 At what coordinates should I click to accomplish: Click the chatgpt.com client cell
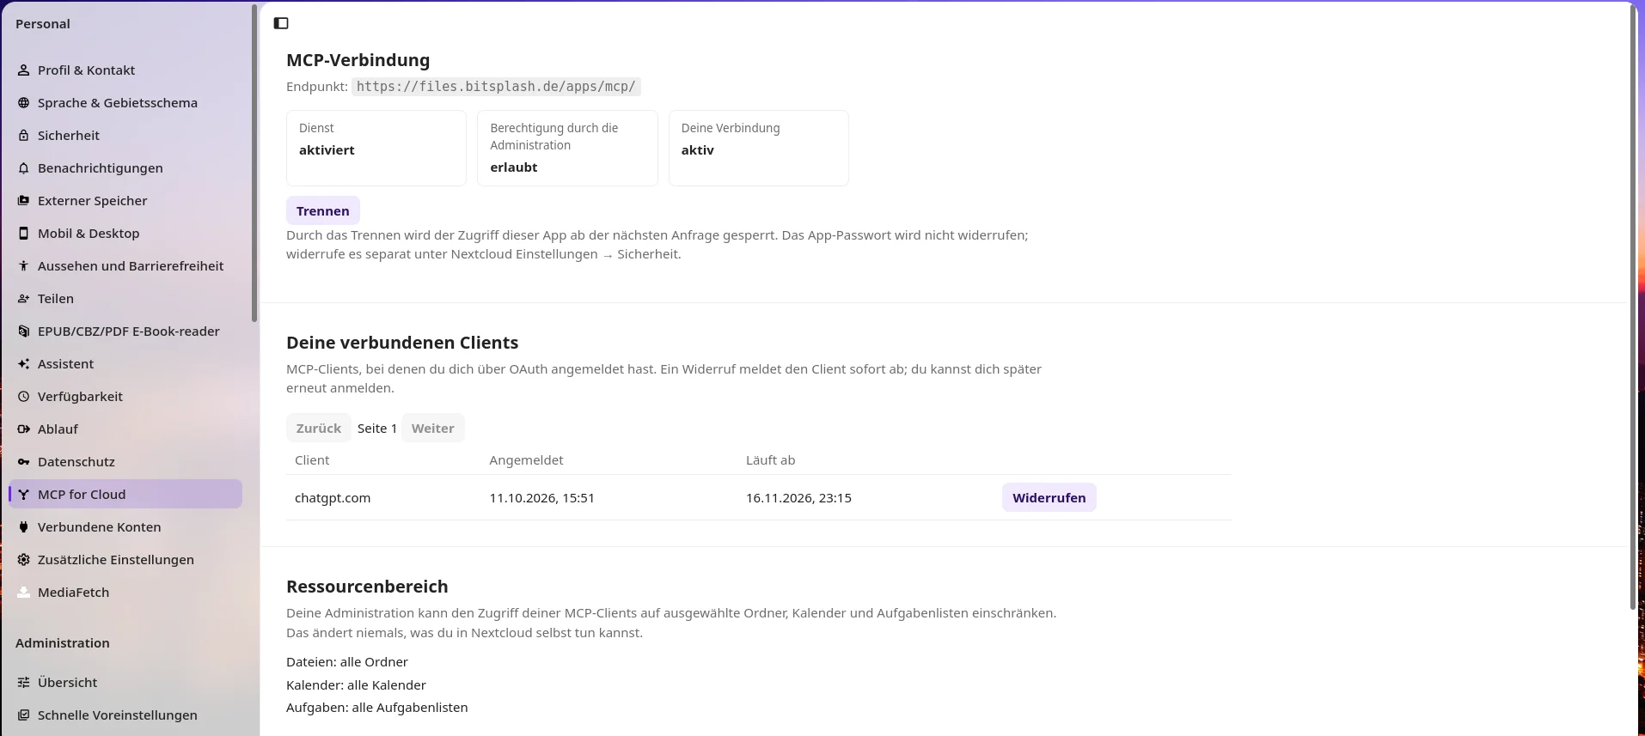[x=333, y=498]
